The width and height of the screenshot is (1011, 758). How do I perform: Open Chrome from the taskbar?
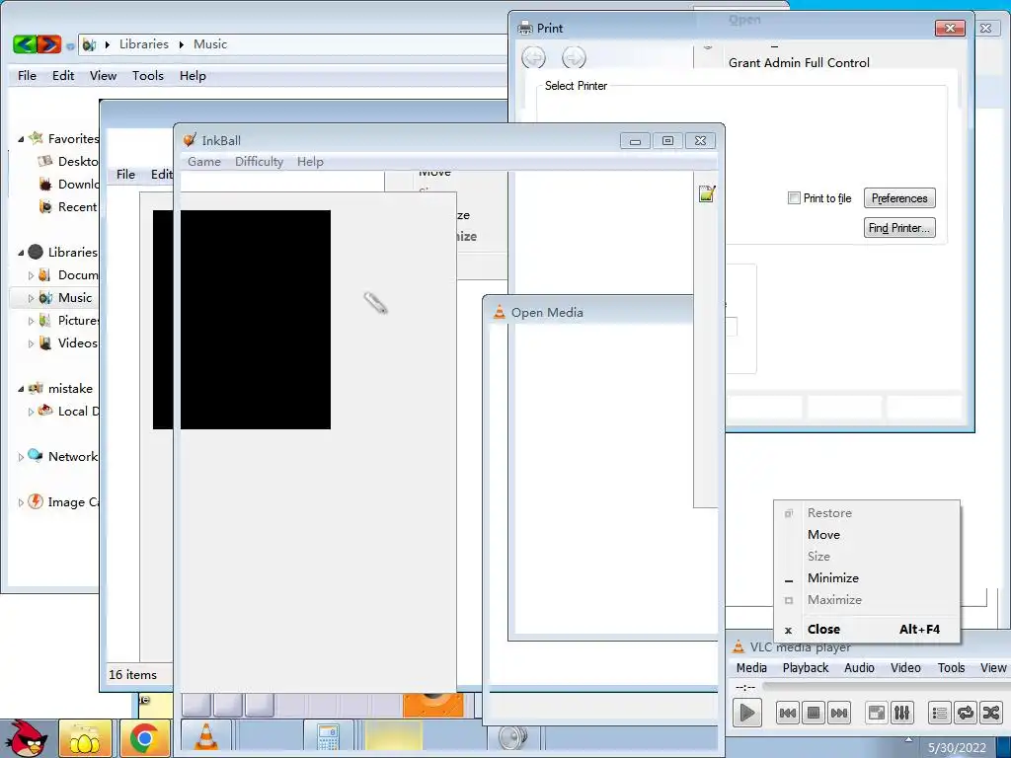(144, 738)
